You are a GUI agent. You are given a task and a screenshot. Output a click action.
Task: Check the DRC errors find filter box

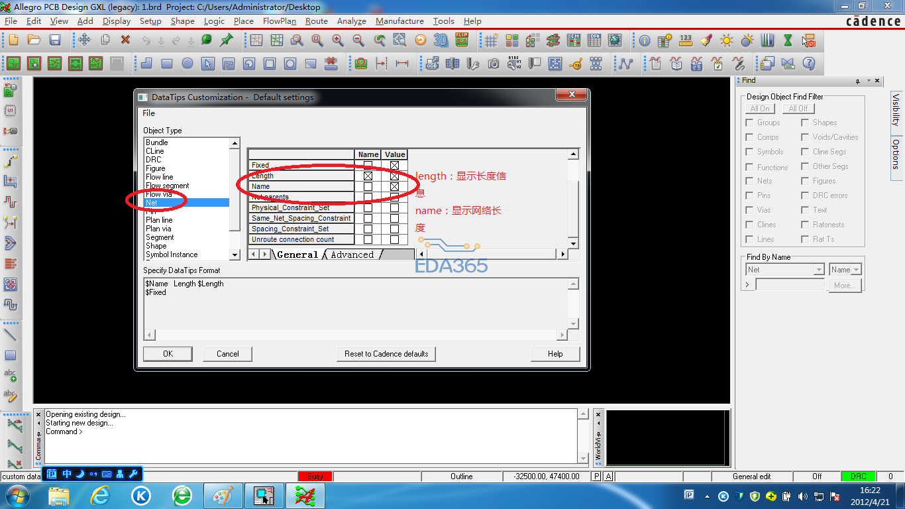tap(805, 196)
